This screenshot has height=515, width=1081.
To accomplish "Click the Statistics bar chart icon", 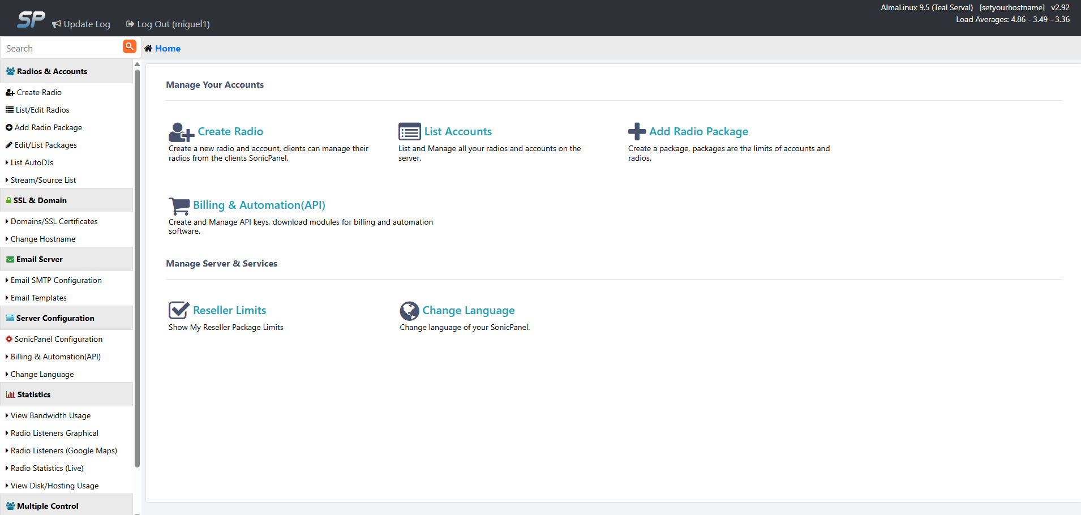I will click(x=10, y=394).
